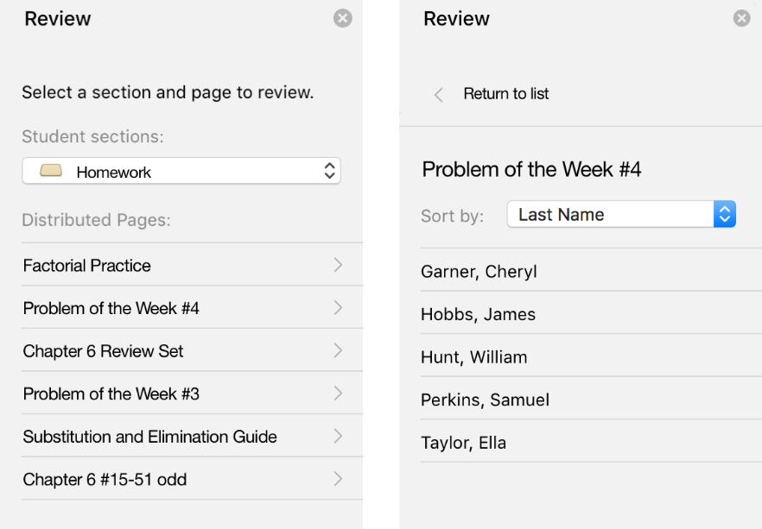The width and height of the screenshot is (762, 529).
Task: Expand Factorial Practice with its chevron
Action: tap(338, 265)
